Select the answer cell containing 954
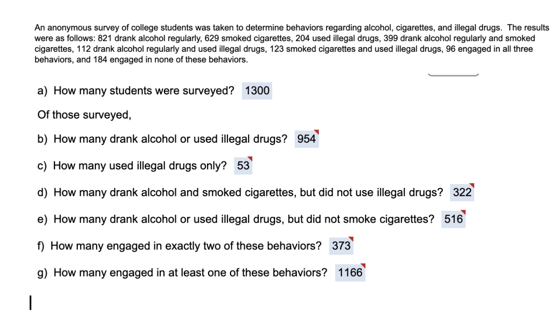The width and height of the screenshot is (558, 326). pos(307,139)
